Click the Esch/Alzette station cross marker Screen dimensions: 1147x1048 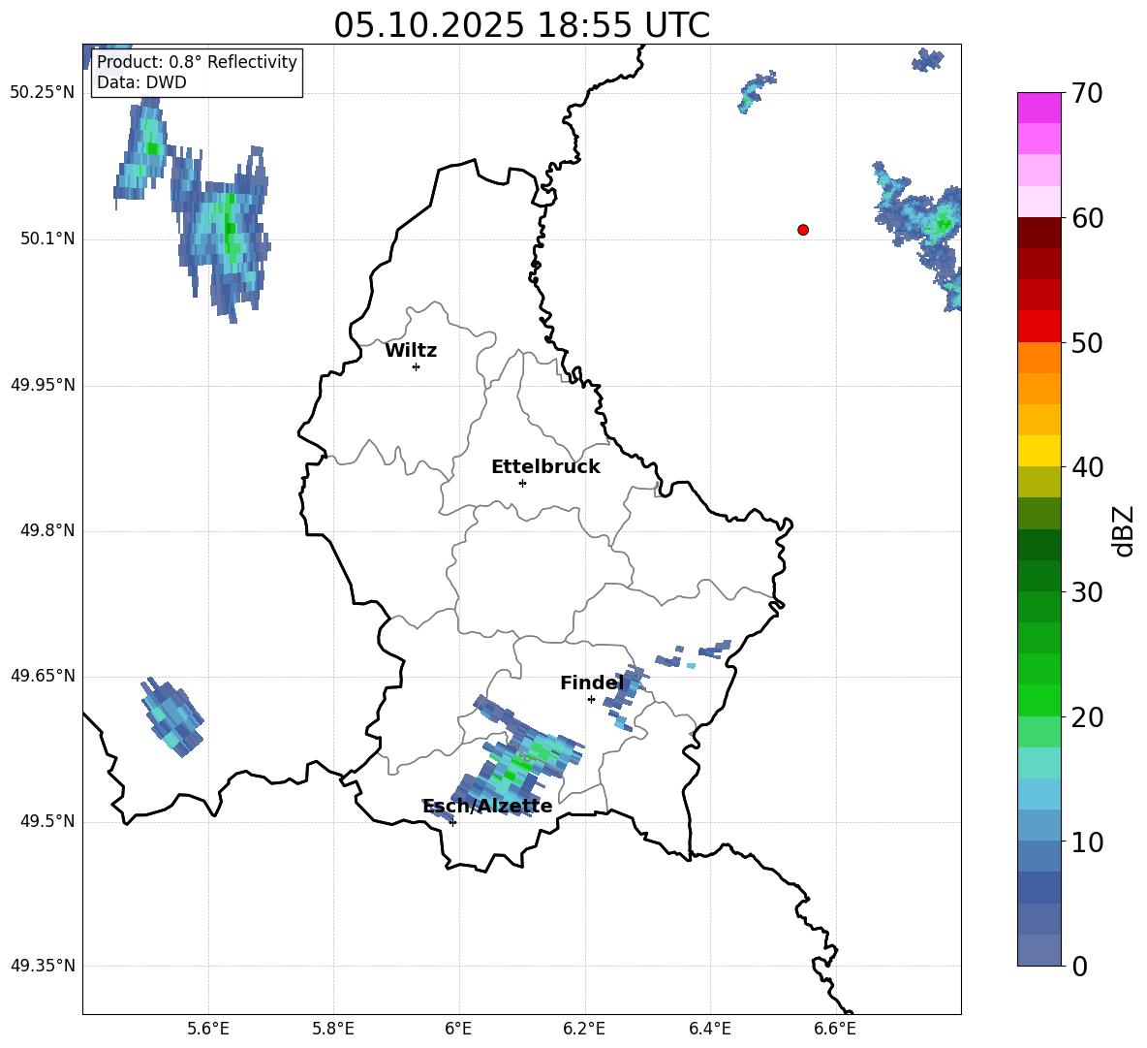tap(453, 822)
